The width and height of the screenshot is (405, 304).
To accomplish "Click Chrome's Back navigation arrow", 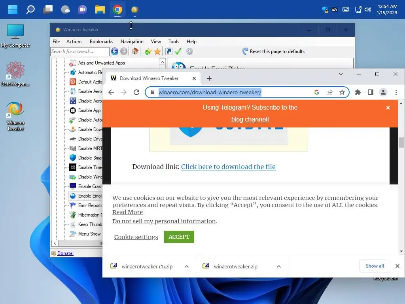I will pos(111,92).
